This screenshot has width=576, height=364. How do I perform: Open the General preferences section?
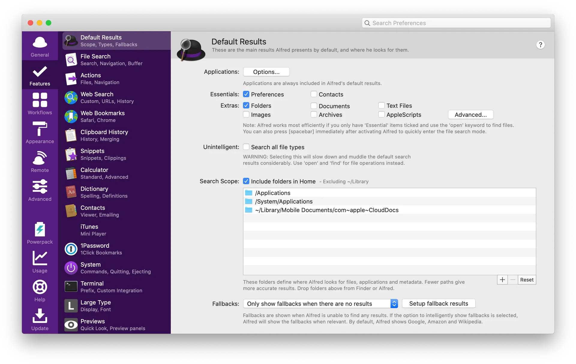pos(40,46)
